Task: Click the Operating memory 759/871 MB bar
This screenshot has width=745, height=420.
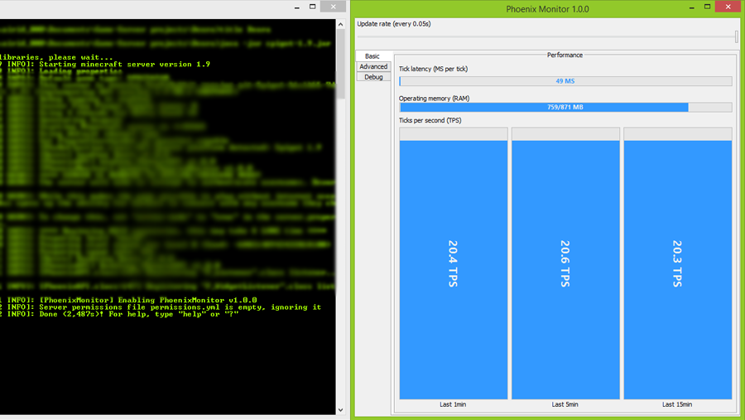Action: click(x=565, y=107)
